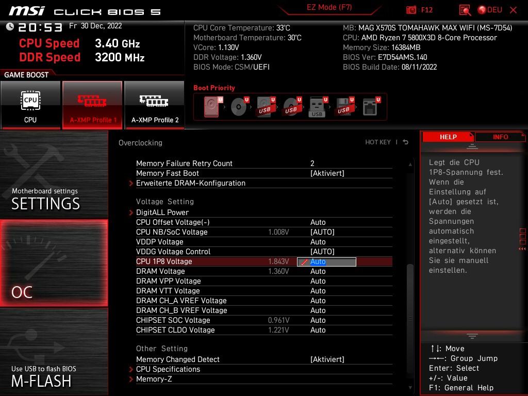Screen dimensions: 528x396
Task: Select the optical disc boot device icon
Action: (239, 107)
